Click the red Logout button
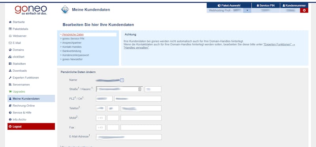The width and height of the screenshot is (316, 147). coord(31,127)
